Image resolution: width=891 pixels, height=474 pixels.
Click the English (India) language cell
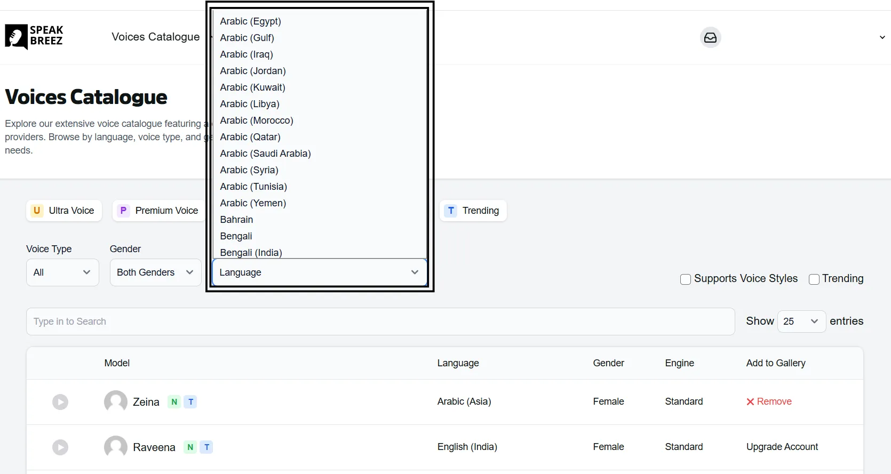click(x=467, y=447)
